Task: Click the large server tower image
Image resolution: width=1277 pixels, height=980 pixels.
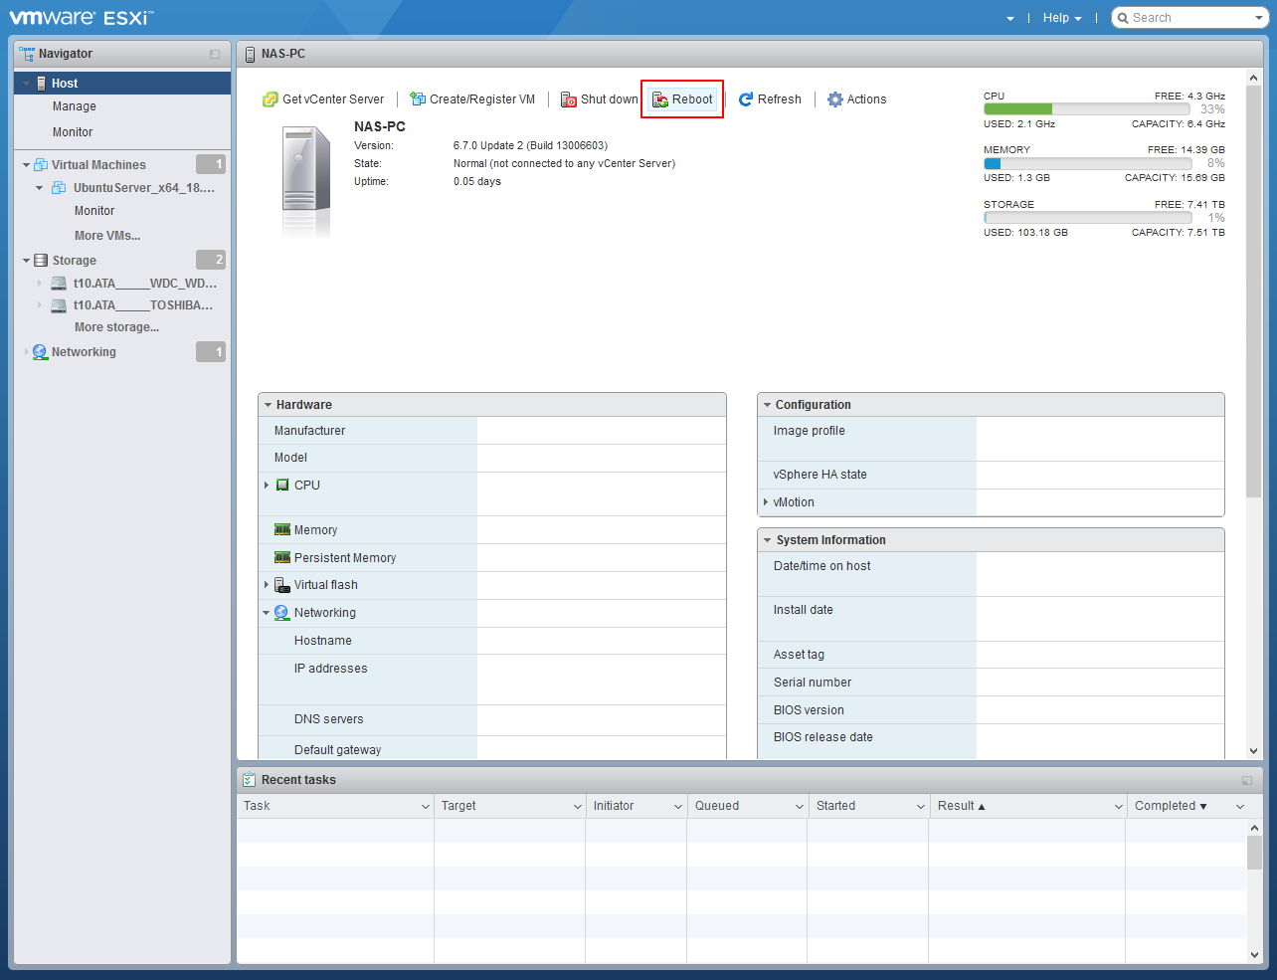Action: [306, 181]
